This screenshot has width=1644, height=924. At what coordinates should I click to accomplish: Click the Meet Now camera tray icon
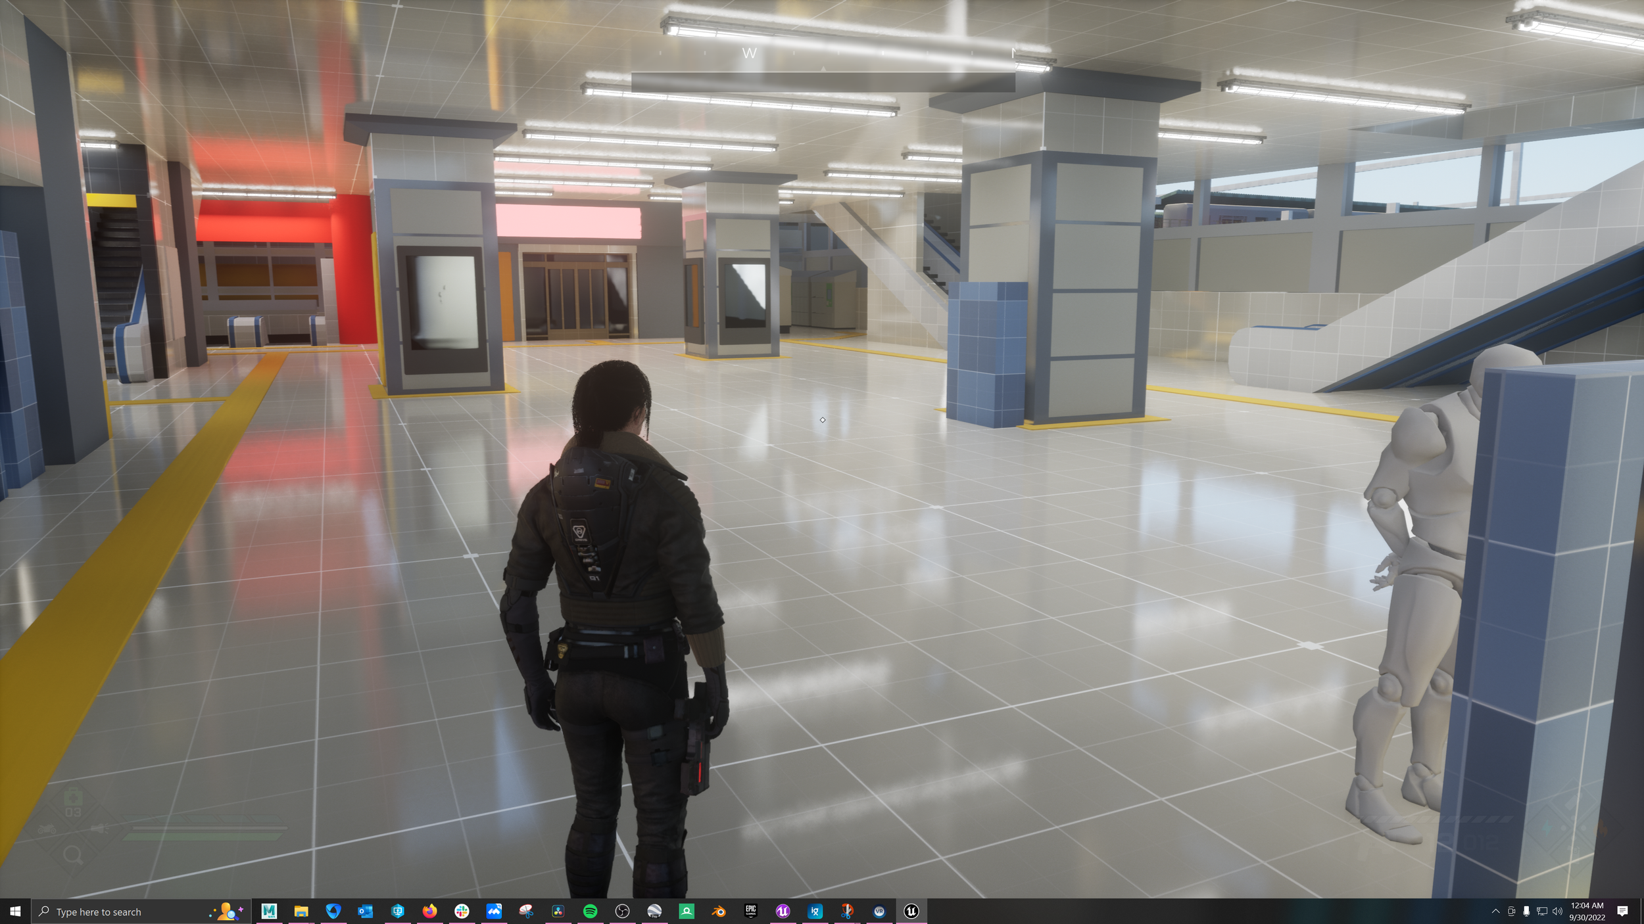tap(1511, 911)
